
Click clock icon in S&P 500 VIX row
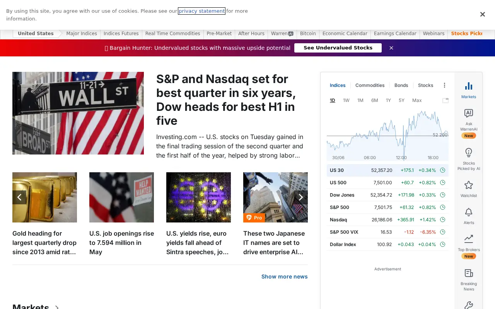pyautogui.click(x=443, y=232)
